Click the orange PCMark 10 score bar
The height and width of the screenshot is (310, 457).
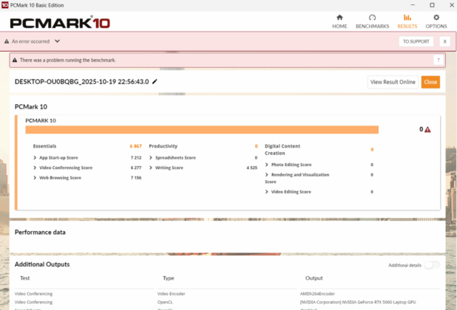tap(202, 130)
